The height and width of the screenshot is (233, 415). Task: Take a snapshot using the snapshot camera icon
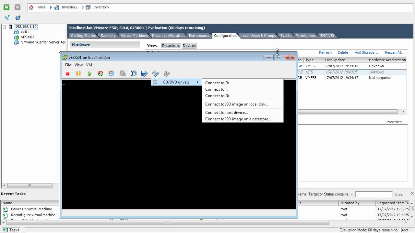coord(112,74)
